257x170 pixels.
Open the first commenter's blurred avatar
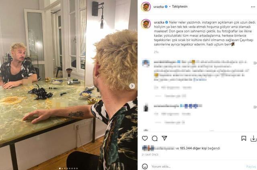tap(146, 63)
